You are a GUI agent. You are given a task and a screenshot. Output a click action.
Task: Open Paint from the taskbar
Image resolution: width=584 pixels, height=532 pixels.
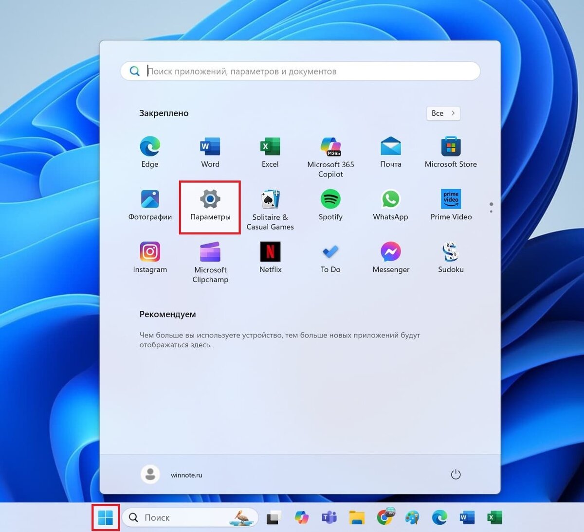click(x=412, y=518)
